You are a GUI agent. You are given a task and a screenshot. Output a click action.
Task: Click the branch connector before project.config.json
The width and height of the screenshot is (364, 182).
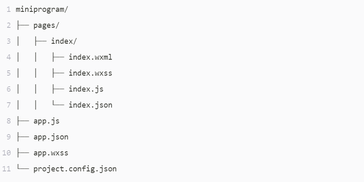point(23,168)
